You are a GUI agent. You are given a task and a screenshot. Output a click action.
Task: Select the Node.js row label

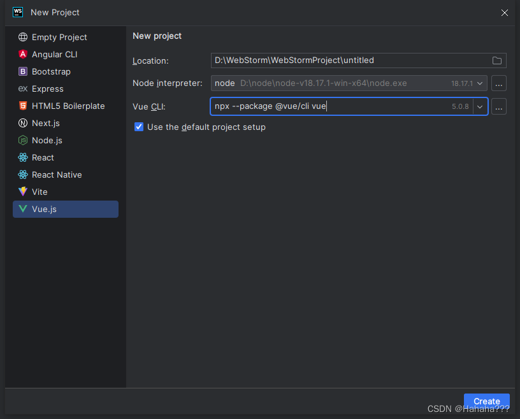pos(47,141)
